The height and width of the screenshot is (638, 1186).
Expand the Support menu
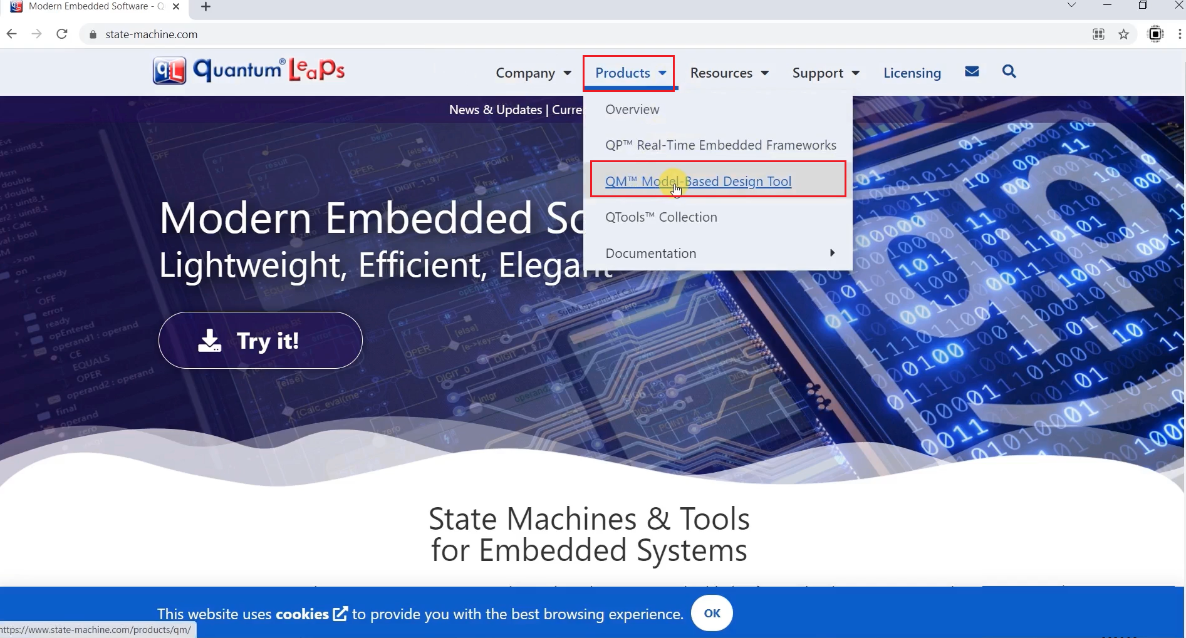pos(826,73)
